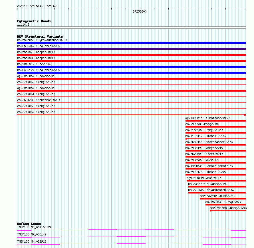Click the DGV Structural Variants track title

click(40, 37)
